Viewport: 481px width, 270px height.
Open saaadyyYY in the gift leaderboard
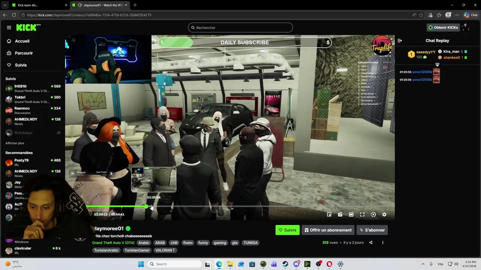click(x=426, y=52)
